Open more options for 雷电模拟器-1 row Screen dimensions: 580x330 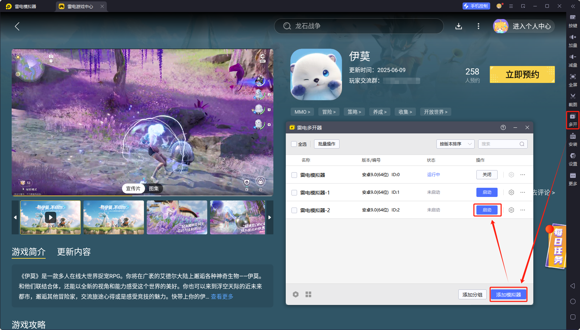[523, 192]
